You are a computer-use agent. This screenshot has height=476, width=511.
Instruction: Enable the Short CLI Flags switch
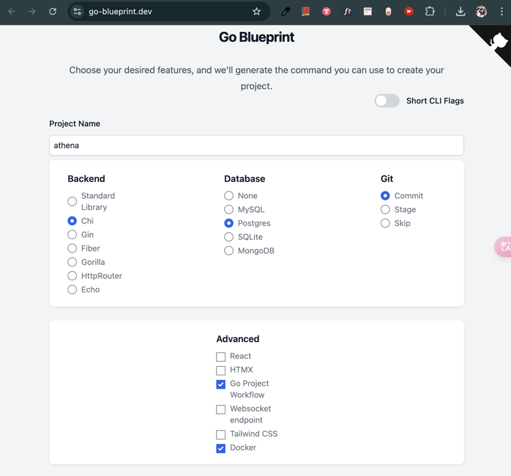[387, 101]
